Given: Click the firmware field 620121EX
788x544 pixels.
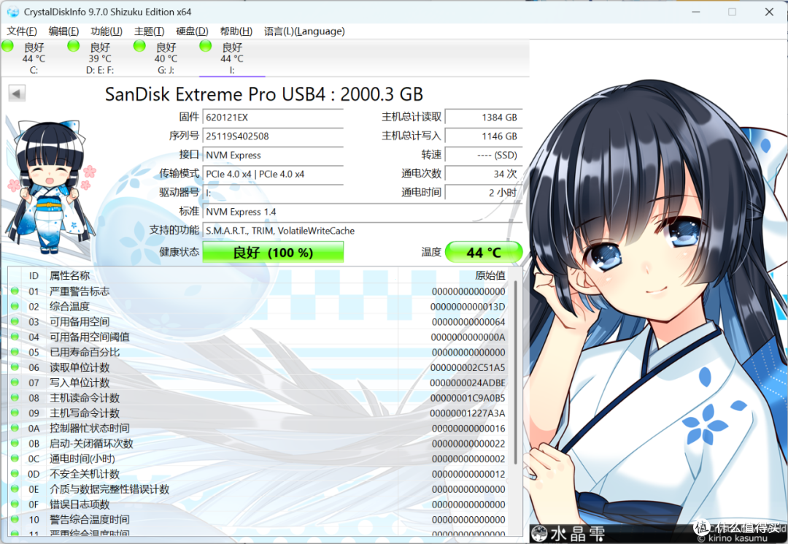Looking at the screenshot, I should pyautogui.click(x=273, y=117).
